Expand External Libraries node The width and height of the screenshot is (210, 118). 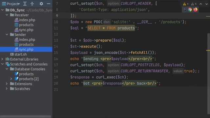[2, 59]
